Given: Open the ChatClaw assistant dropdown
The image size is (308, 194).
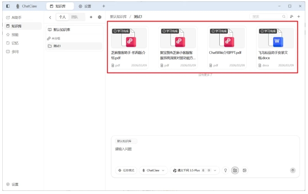Looking at the screenshot, I should pyautogui.click(x=154, y=170).
